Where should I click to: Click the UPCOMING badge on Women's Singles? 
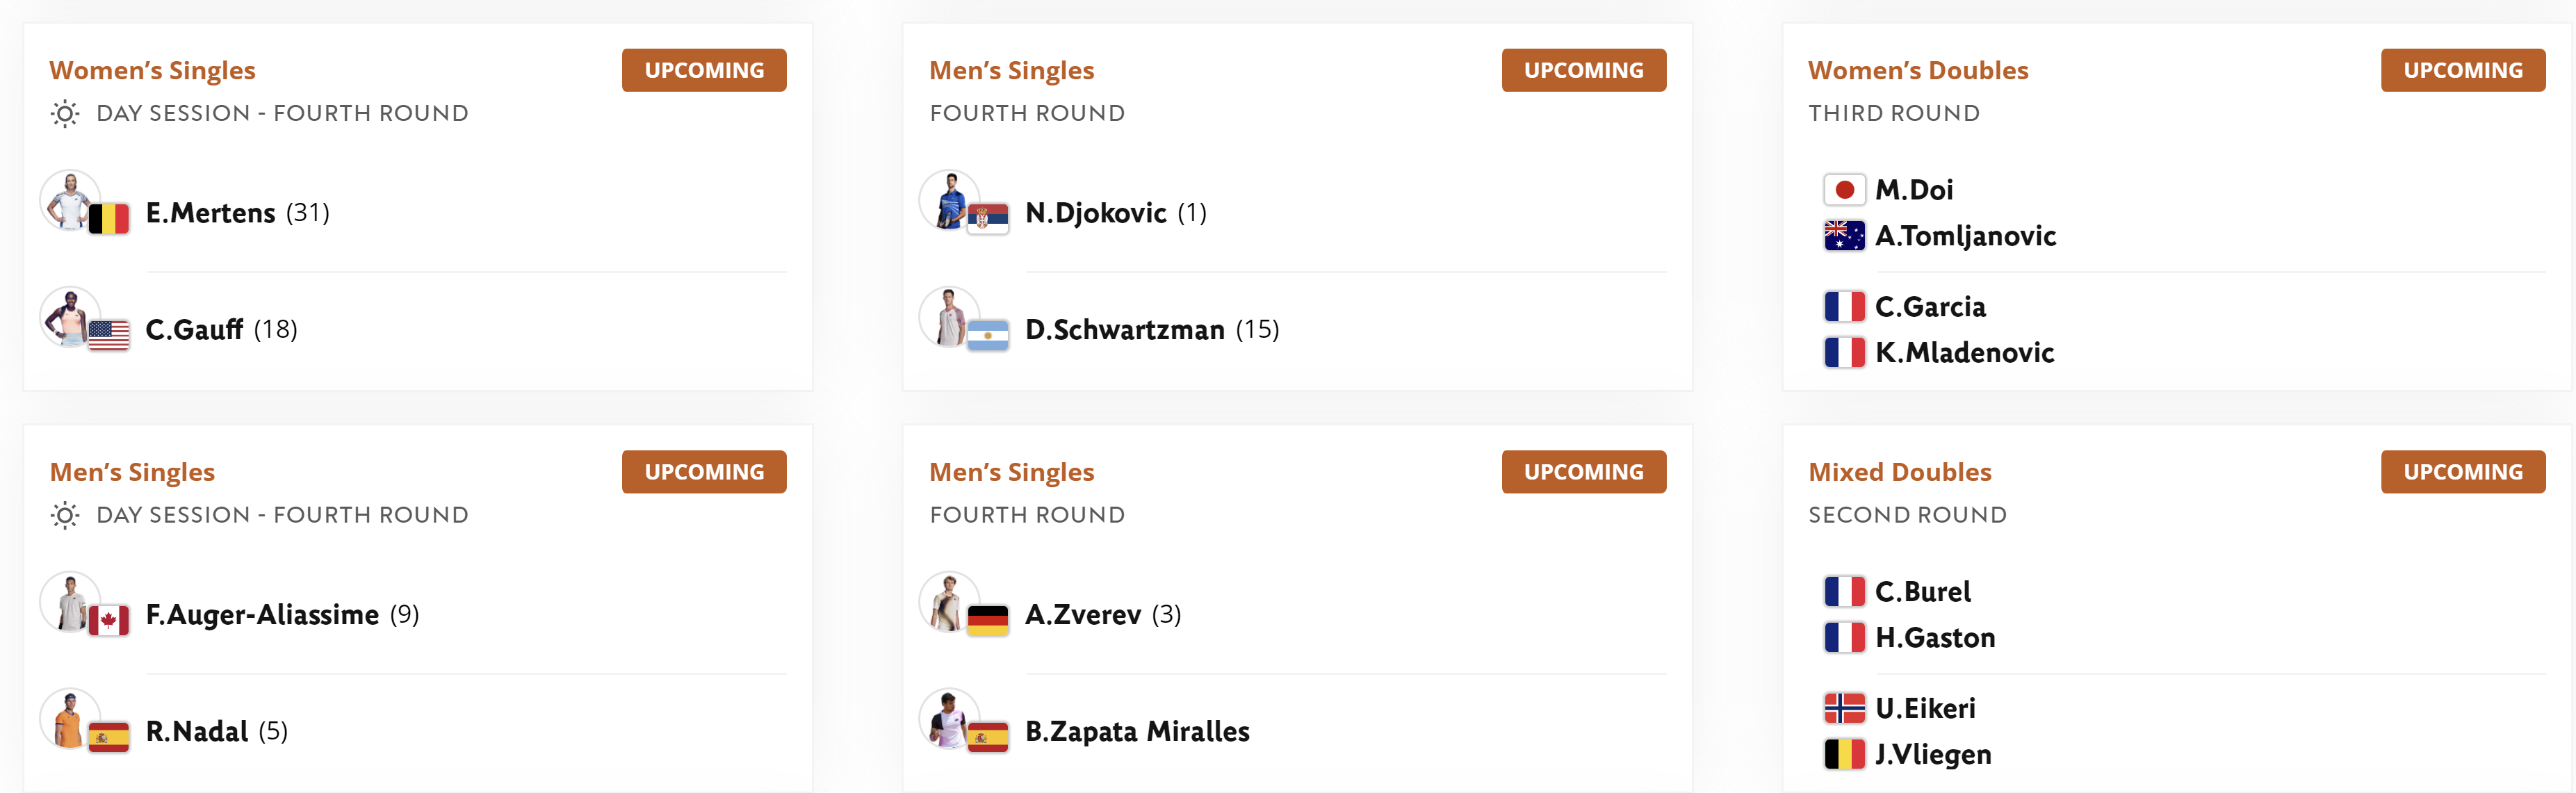pyautogui.click(x=704, y=70)
